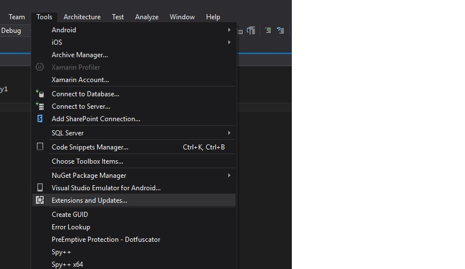Select Add SharePoint Connection
This screenshot has height=269, width=465.
pos(134,119)
